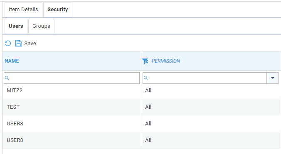
Task: Focus the Permission search filter field
Action: [x=205, y=78]
